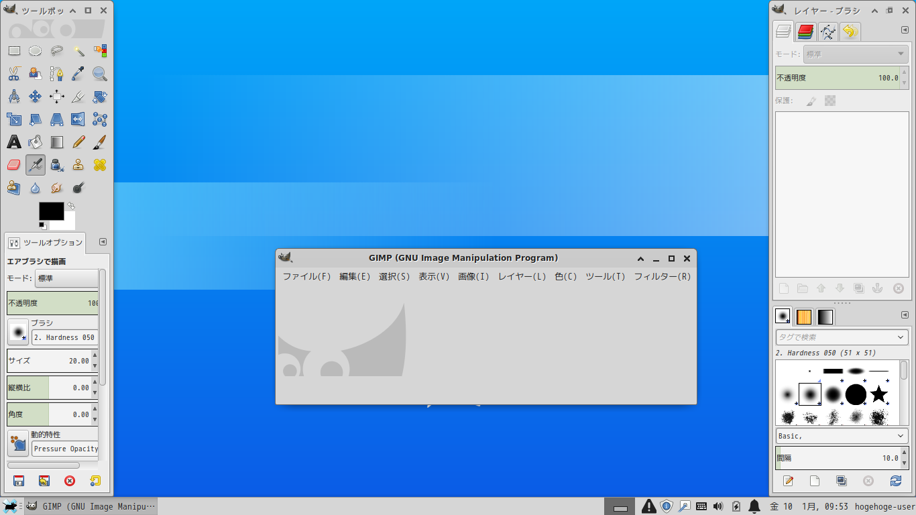Viewport: 916px width, 515px height.
Task: Select the Scissors Select tool
Action: [14, 74]
